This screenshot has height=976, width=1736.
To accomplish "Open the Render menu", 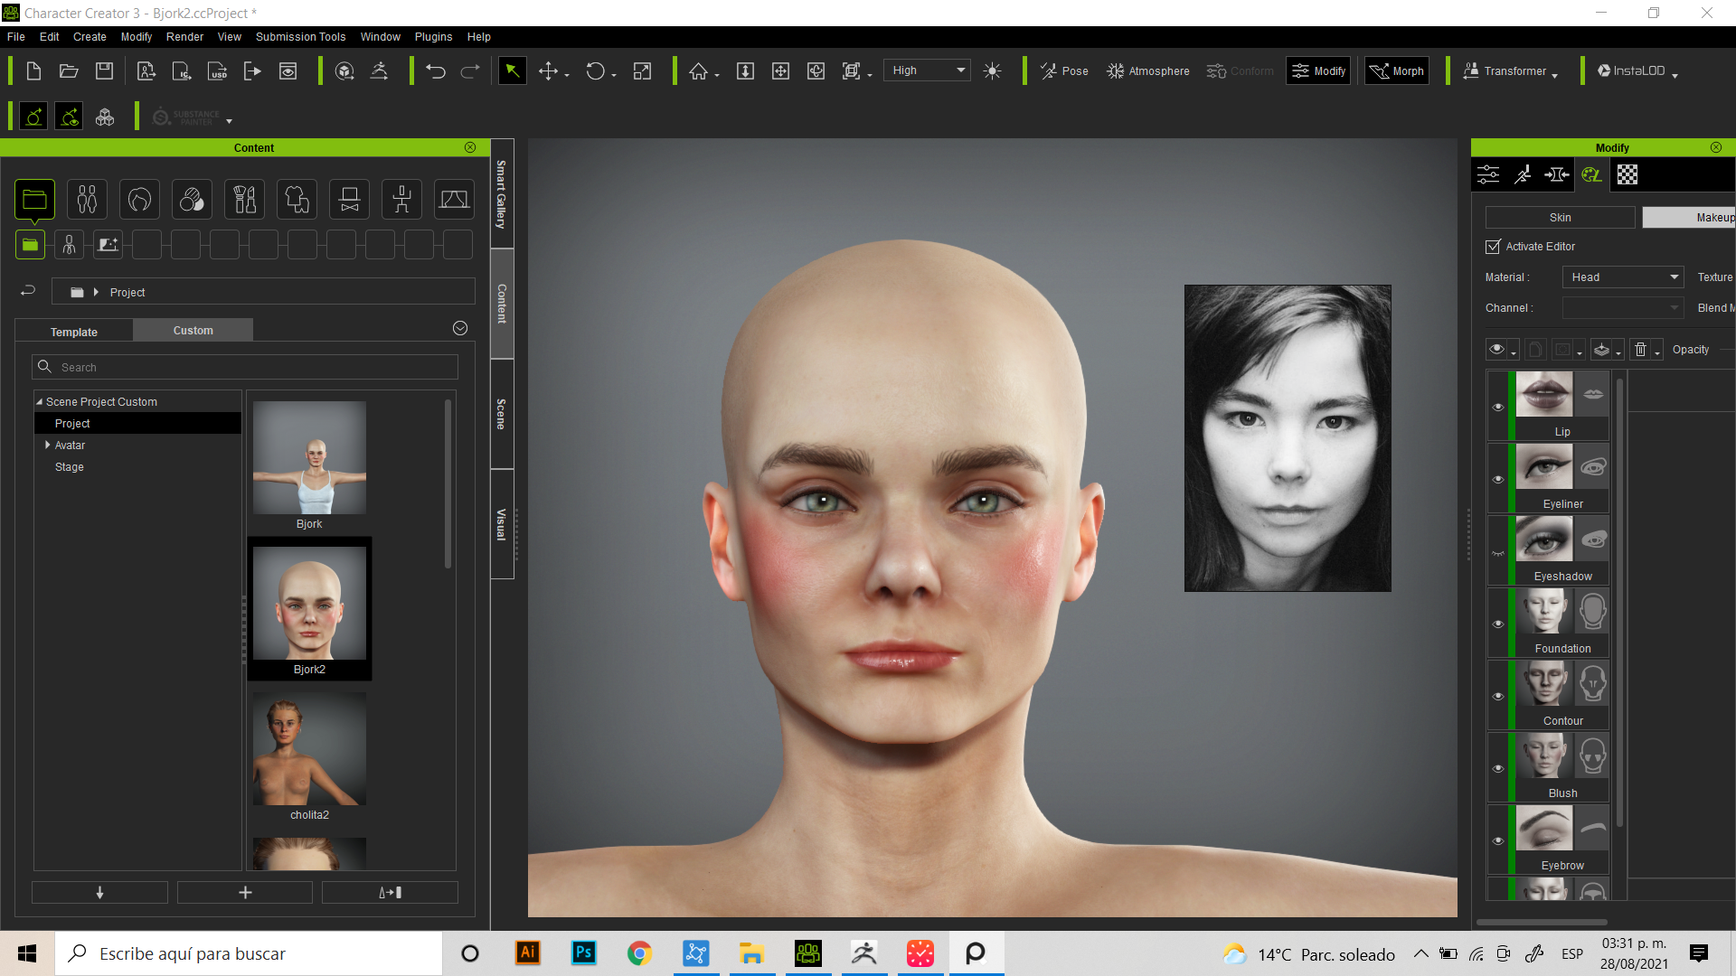I will coord(184,37).
